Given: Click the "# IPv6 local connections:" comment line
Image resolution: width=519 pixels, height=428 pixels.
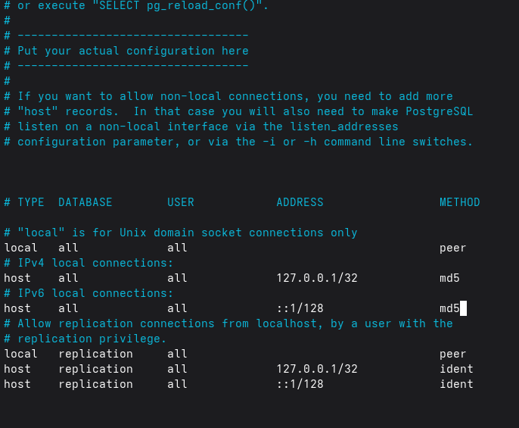Looking at the screenshot, I should (x=89, y=293).
